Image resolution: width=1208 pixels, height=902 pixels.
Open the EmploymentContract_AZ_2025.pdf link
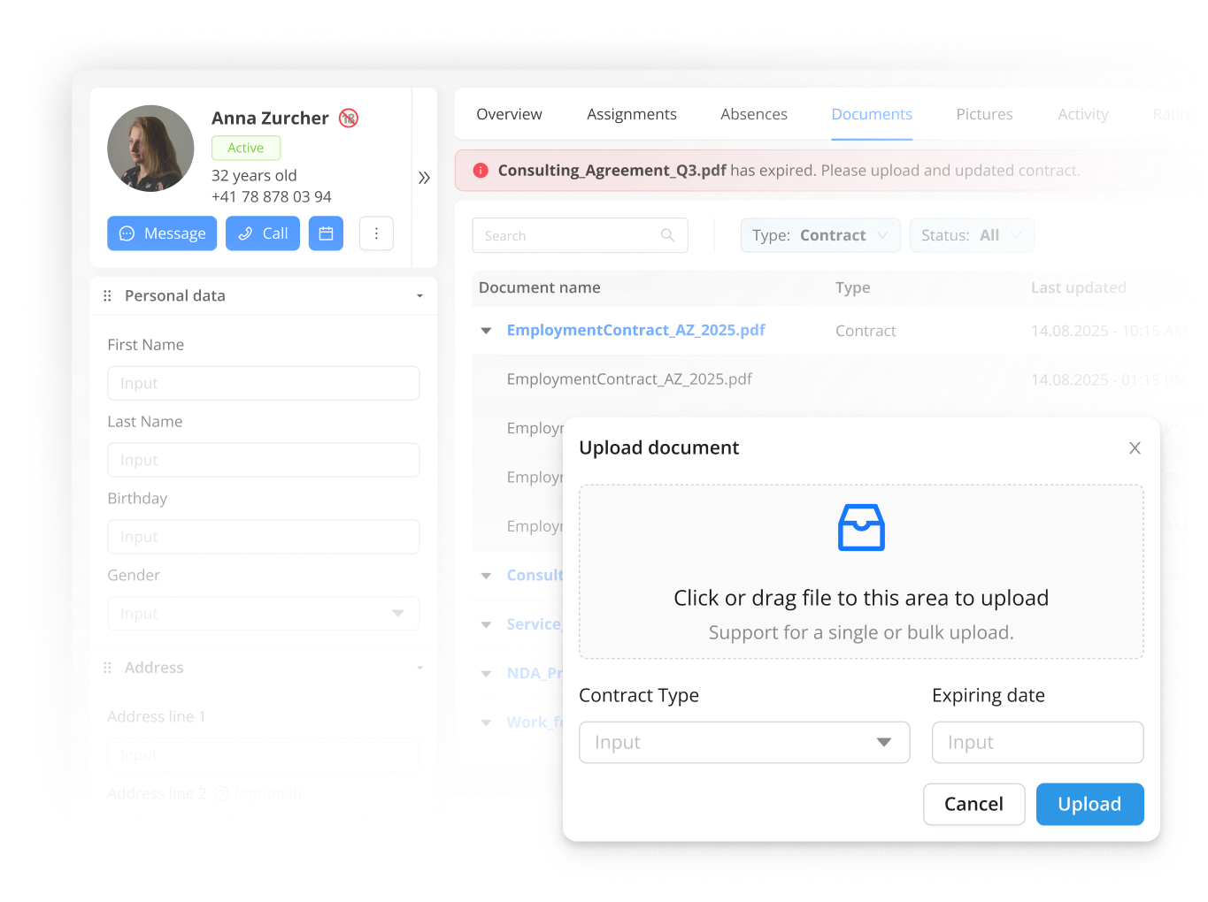click(635, 330)
